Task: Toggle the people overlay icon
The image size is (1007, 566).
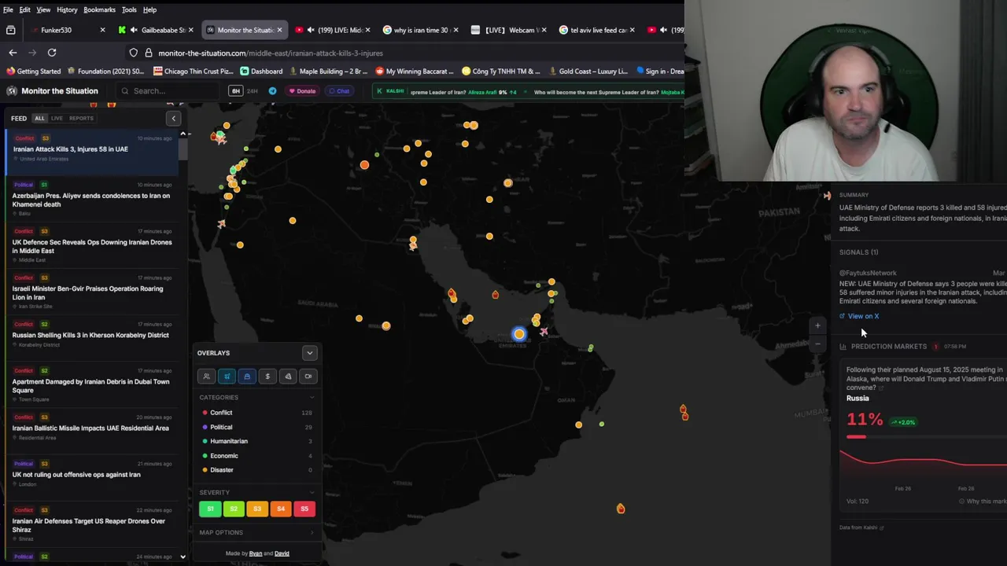Action: (206, 377)
